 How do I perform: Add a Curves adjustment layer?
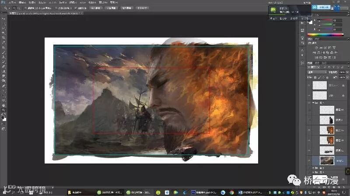(x=325, y=48)
